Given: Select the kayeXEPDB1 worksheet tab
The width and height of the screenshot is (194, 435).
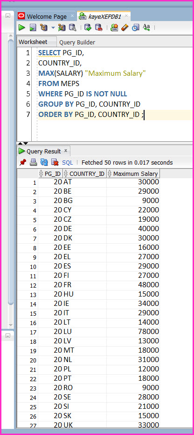Looking at the screenshot, I should (x=104, y=17).
